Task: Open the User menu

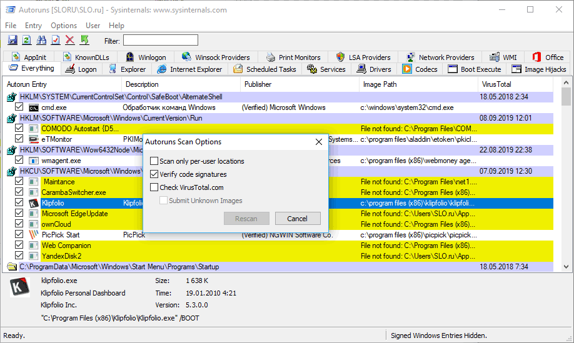Action: pyautogui.click(x=93, y=26)
